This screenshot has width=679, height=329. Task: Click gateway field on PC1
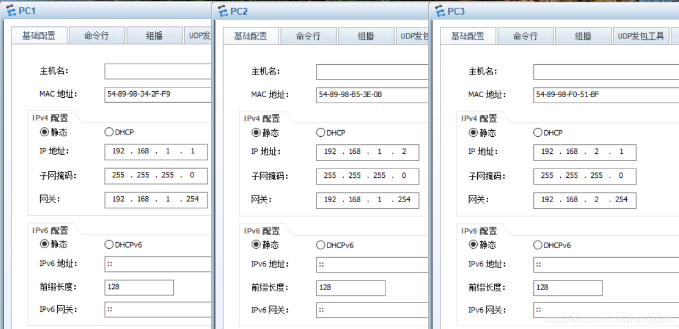coord(156,199)
